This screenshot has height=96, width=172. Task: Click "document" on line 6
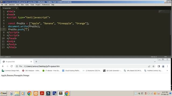14,26
